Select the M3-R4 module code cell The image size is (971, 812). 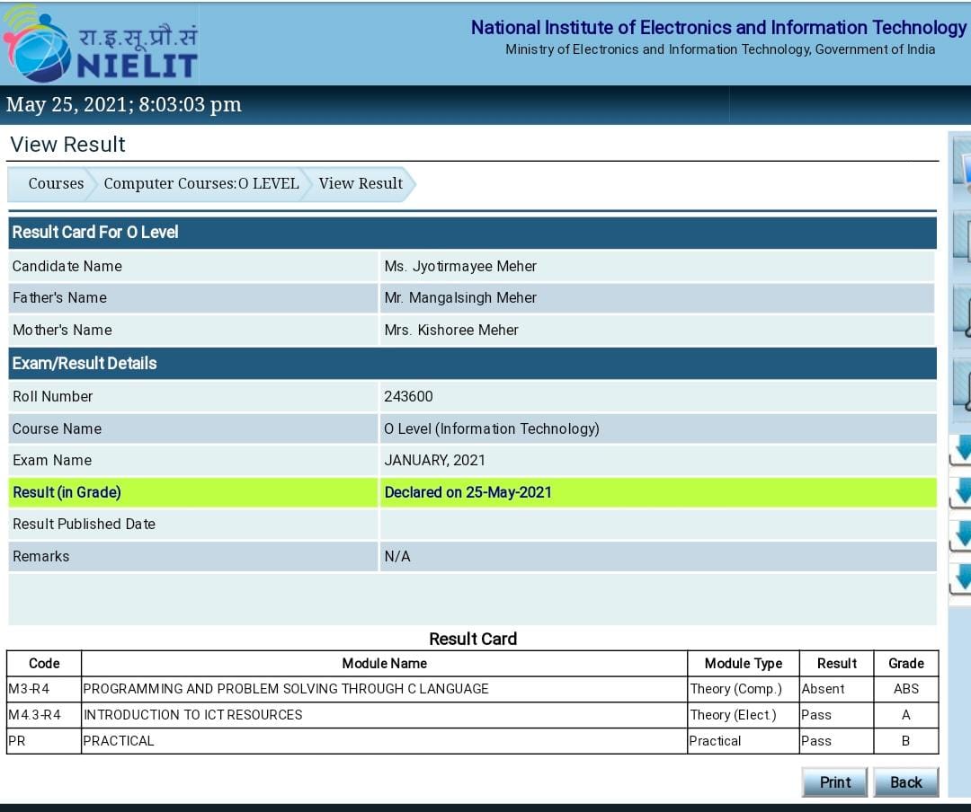click(x=35, y=689)
